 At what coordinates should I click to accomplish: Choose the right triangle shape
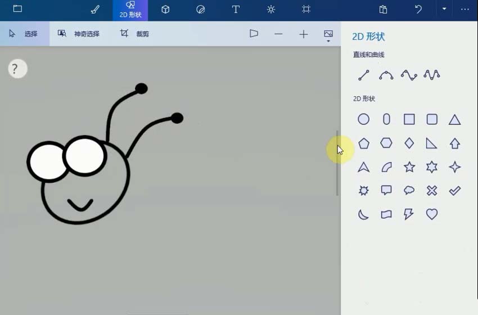pos(431,143)
